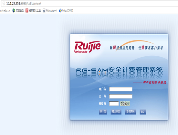The width and height of the screenshot is (178, 135).
Task: Open the 欢迎登录 bookmark
Action: [18, 10]
